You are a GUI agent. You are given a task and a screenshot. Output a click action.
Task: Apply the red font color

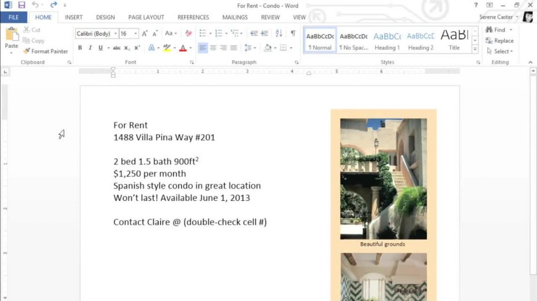click(x=183, y=48)
